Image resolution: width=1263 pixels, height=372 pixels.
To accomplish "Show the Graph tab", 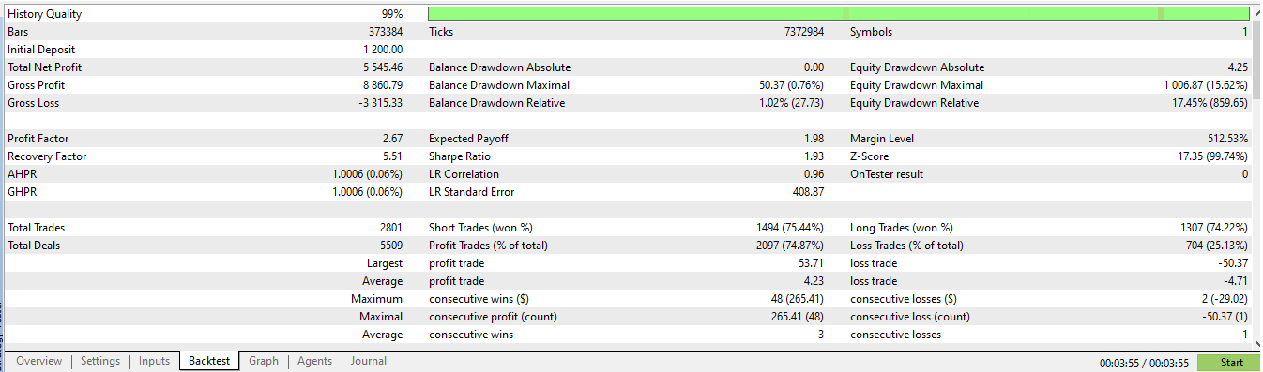I will [264, 361].
